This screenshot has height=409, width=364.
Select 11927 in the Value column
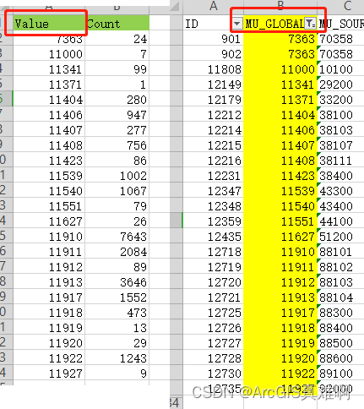pos(49,374)
